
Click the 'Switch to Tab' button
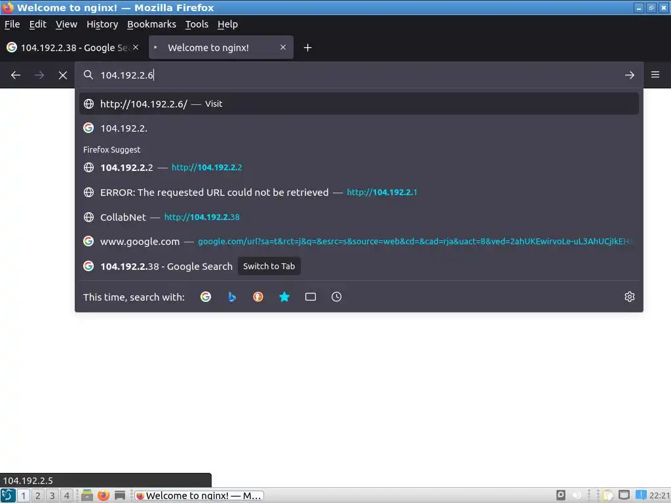(x=269, y=266)
